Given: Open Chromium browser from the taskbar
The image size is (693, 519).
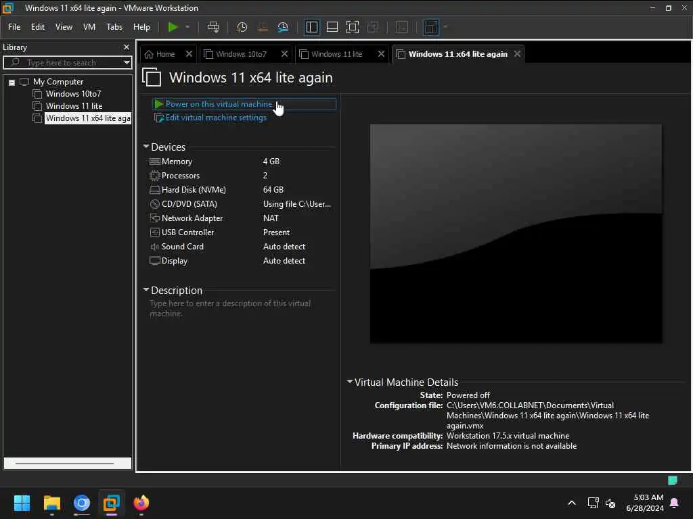Looking at the screenshot, I should coord(82,503).
